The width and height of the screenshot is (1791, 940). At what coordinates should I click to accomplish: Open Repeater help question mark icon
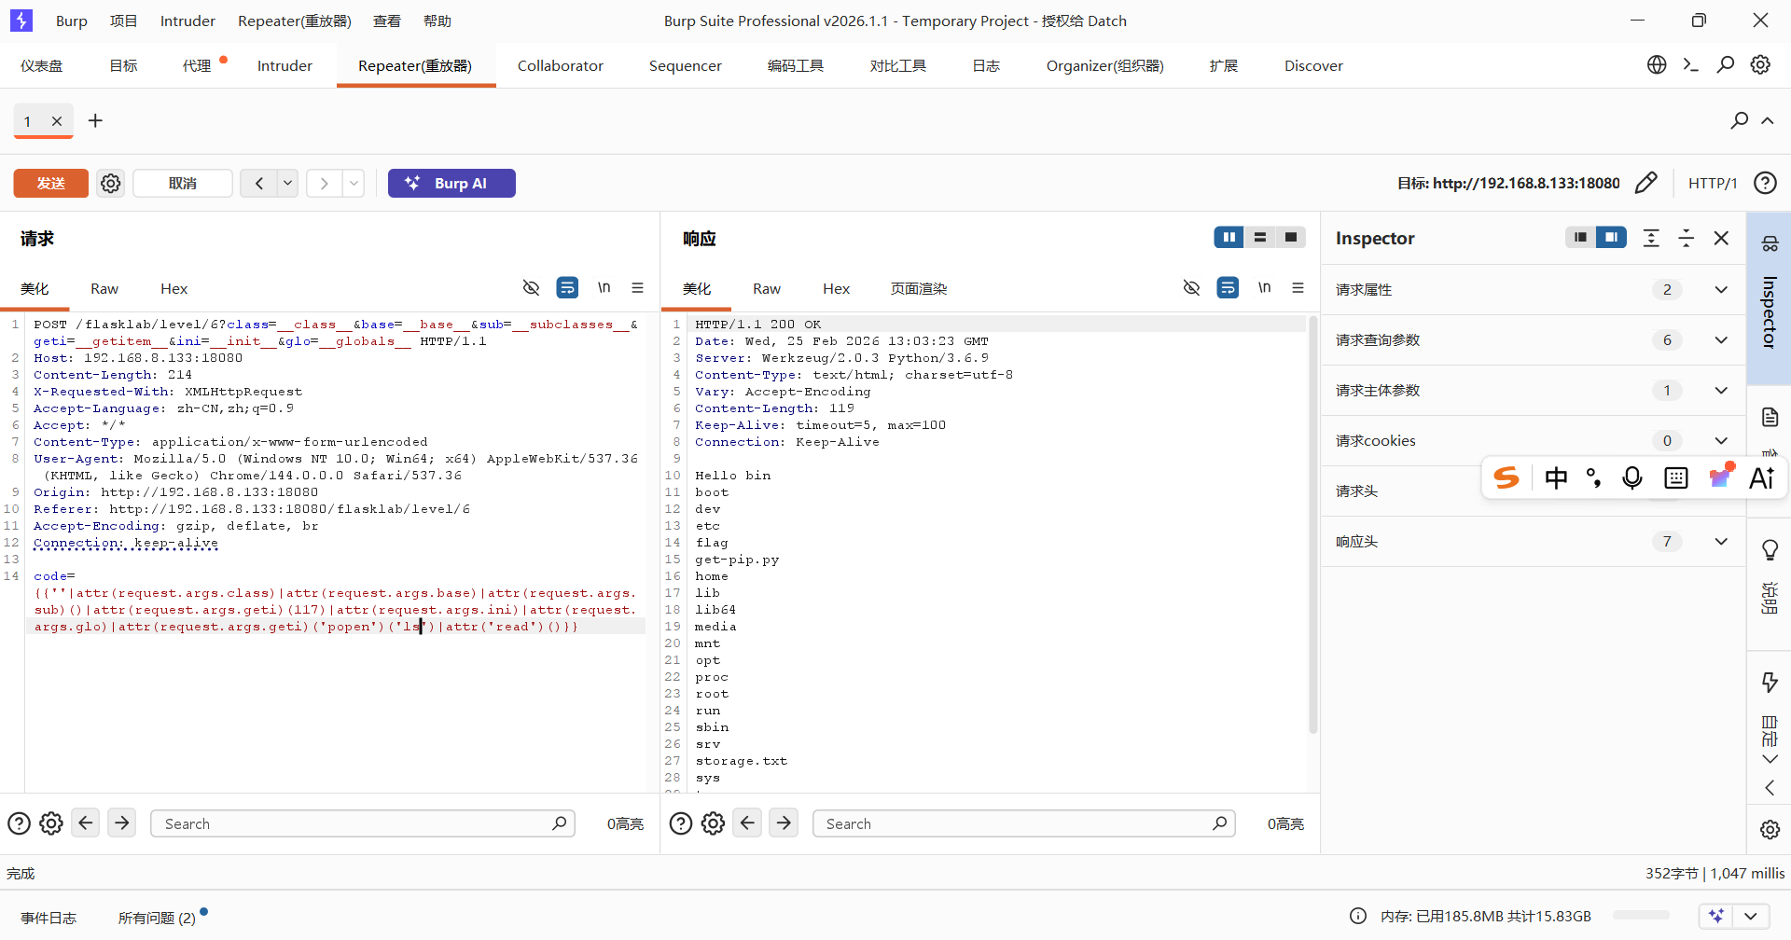1765,183
